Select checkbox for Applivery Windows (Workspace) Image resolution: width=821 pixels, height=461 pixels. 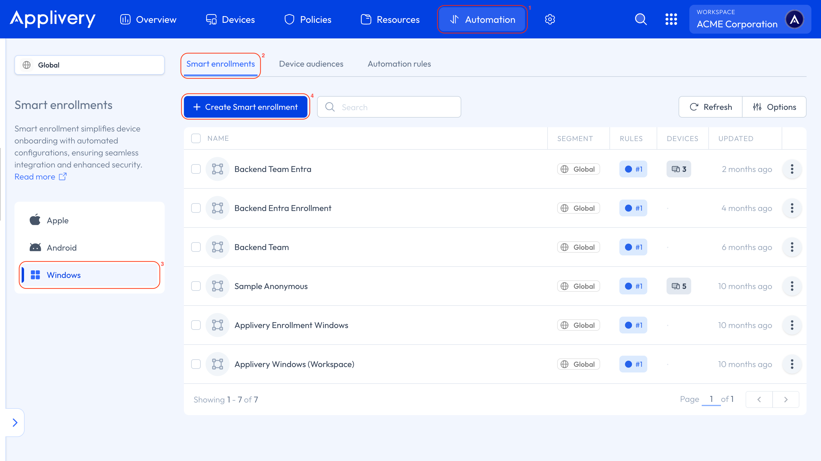click(196, 364)
